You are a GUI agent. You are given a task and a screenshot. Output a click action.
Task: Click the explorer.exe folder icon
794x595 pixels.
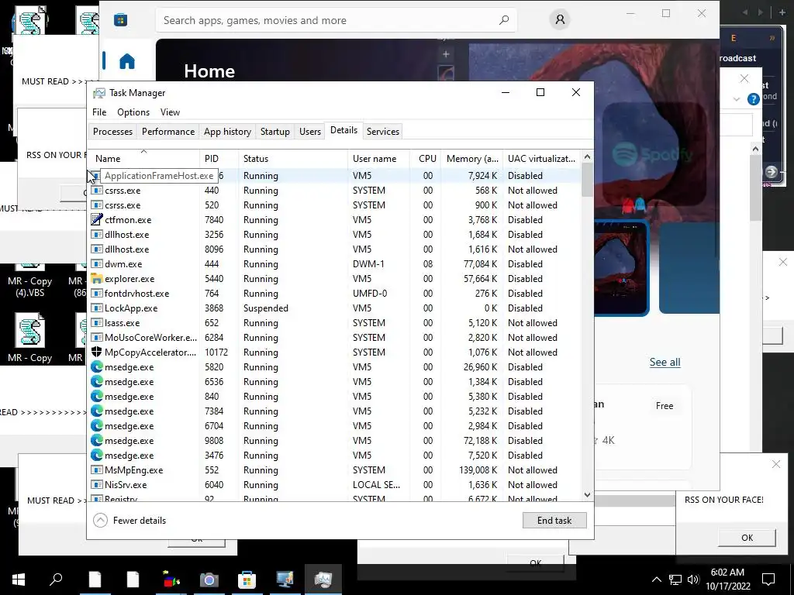pos(96,278)
